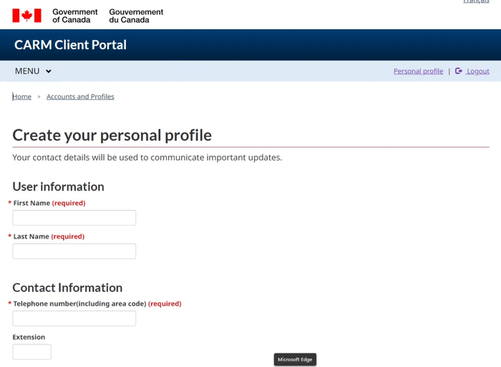Click the Microsoft Edge tooltip label
This screenshot has width=501, height=367.
point(295,359)
